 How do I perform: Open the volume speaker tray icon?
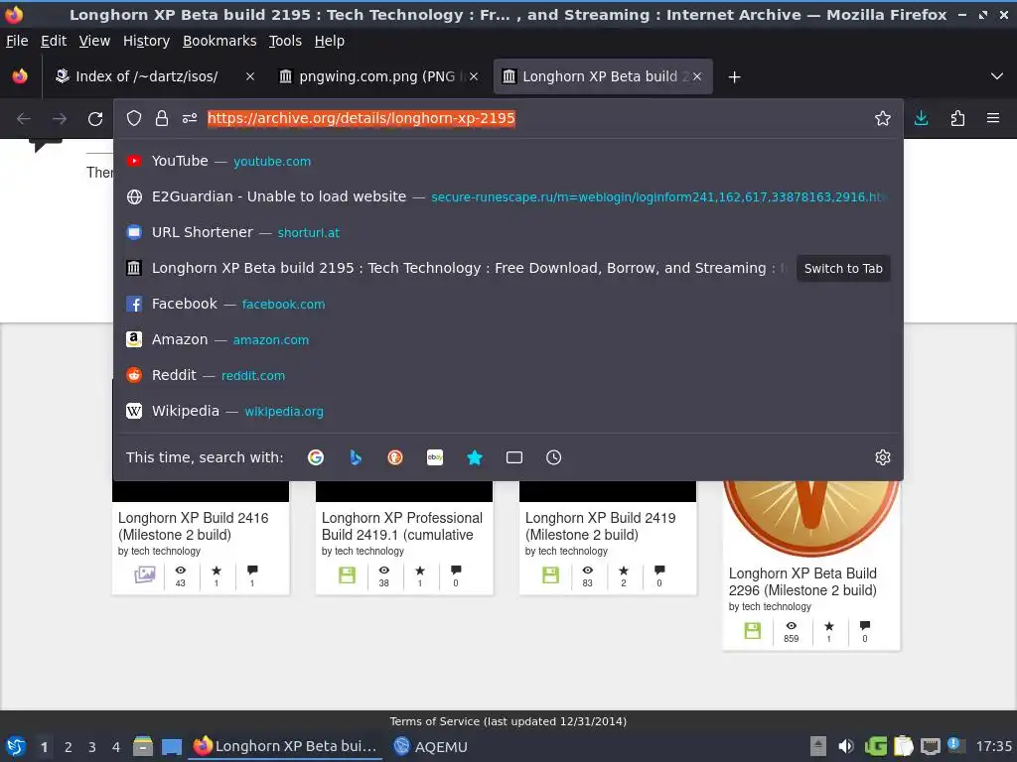pos(846,746)
